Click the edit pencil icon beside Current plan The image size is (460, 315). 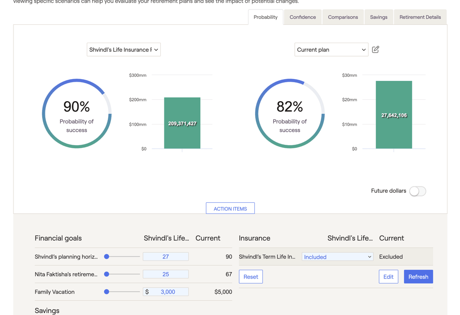[376, 49]
